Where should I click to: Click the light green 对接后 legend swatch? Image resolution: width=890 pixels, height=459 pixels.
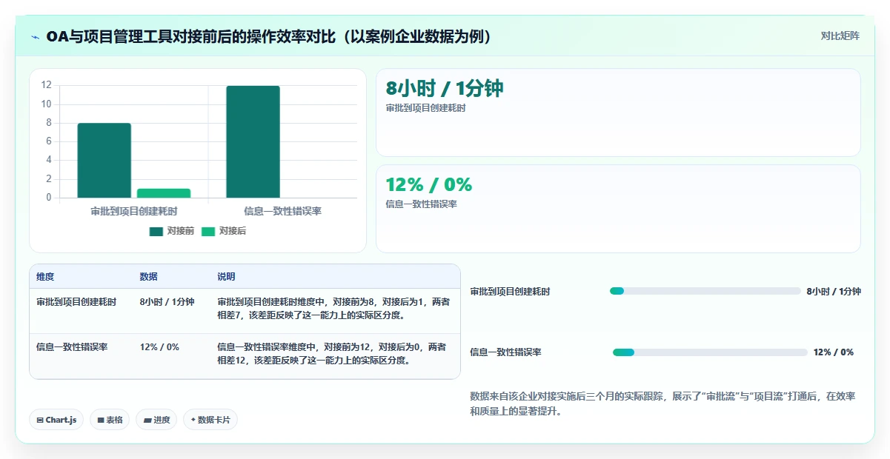tap(207, 232)
